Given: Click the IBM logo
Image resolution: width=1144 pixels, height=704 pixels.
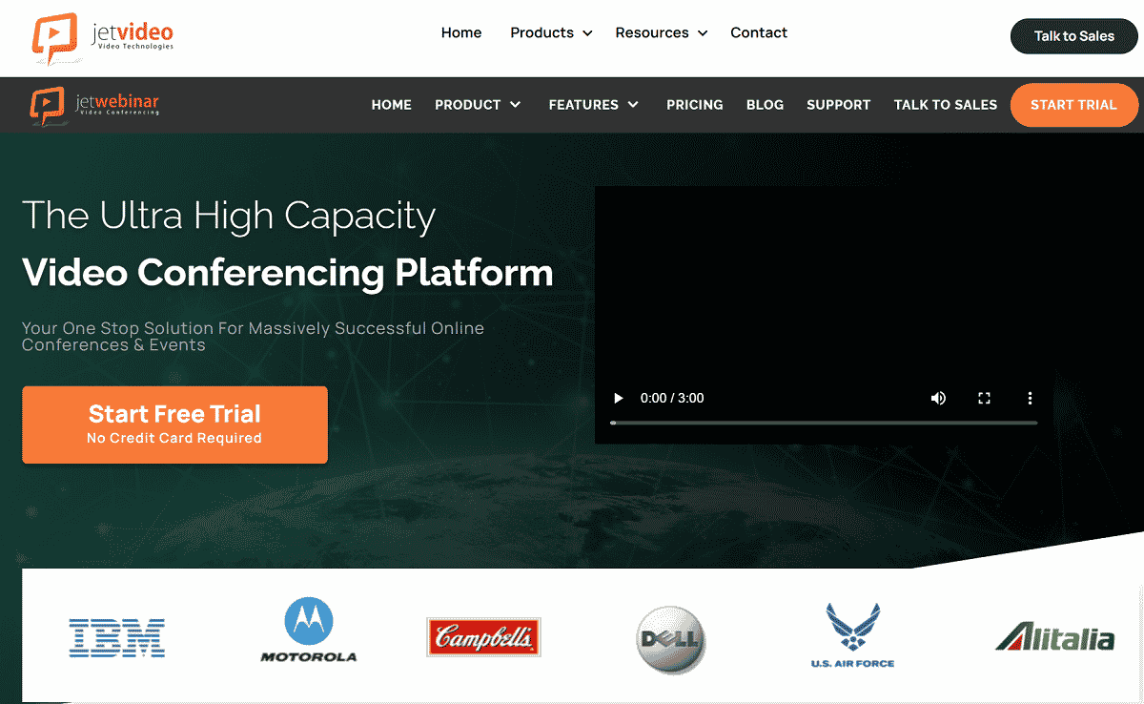Looking at the screenshot, I should tap(117, 637).
